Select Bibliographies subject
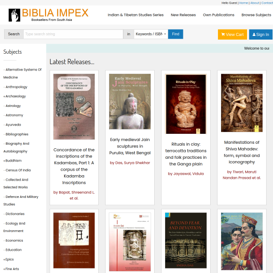The height and width of the screenshot is (273, 273). point(16,134)
